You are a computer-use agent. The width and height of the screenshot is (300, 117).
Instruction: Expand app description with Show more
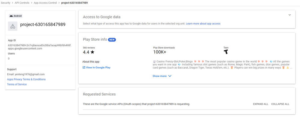[x=162, y=76]
